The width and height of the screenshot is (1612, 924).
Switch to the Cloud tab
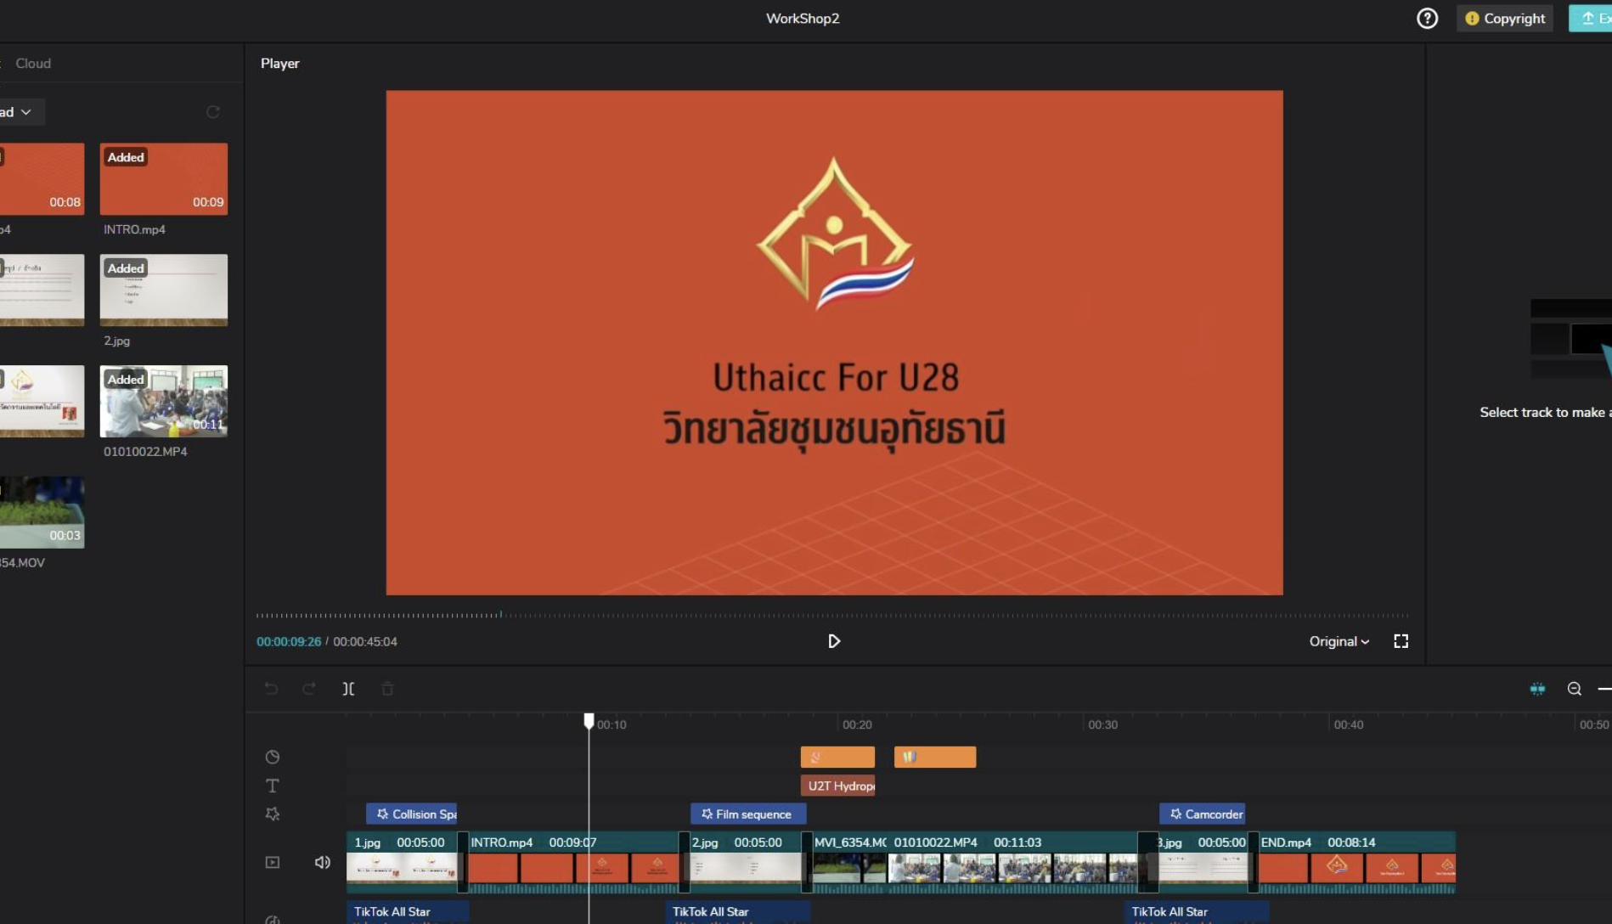pos(33,64)
